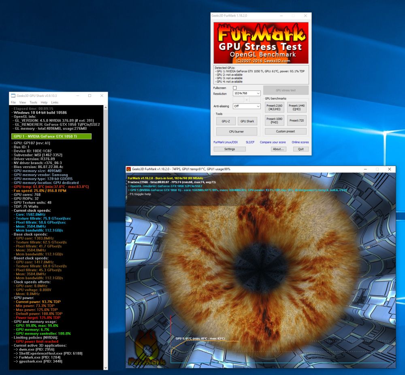
Task: Click 'GPU power limit reached' text
Action: tap(37, 341)
